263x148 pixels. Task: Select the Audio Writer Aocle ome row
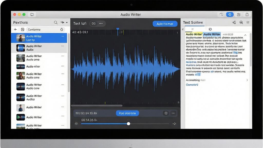(x=39, y=58)
